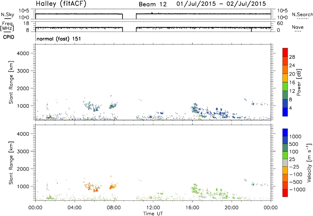Pick the bright blue bottom Power colorbar segment
The height and width of the screenshot is (216, 313).
[x=285, y=112]
